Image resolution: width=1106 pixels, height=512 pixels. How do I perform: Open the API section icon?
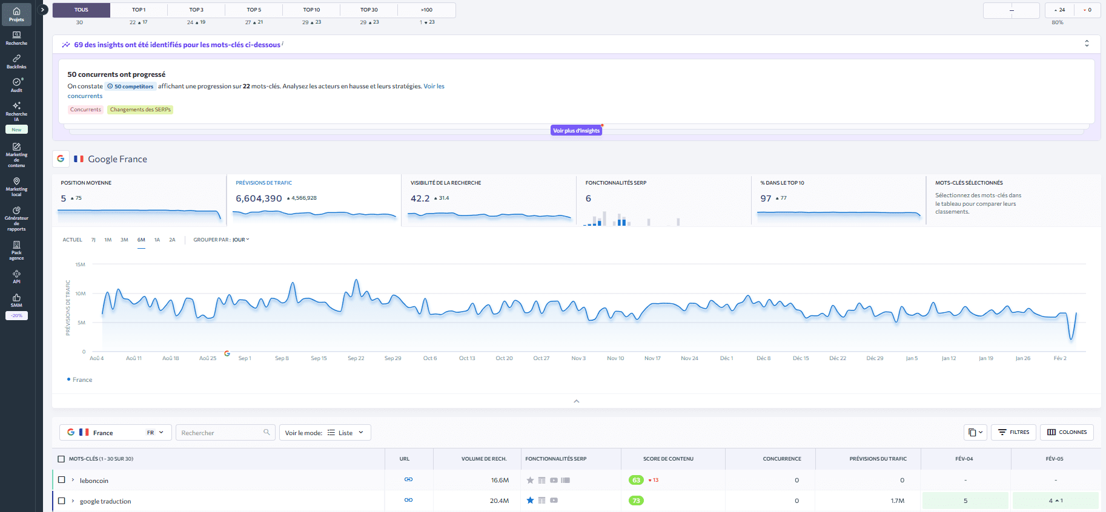(x=16, y=277)
